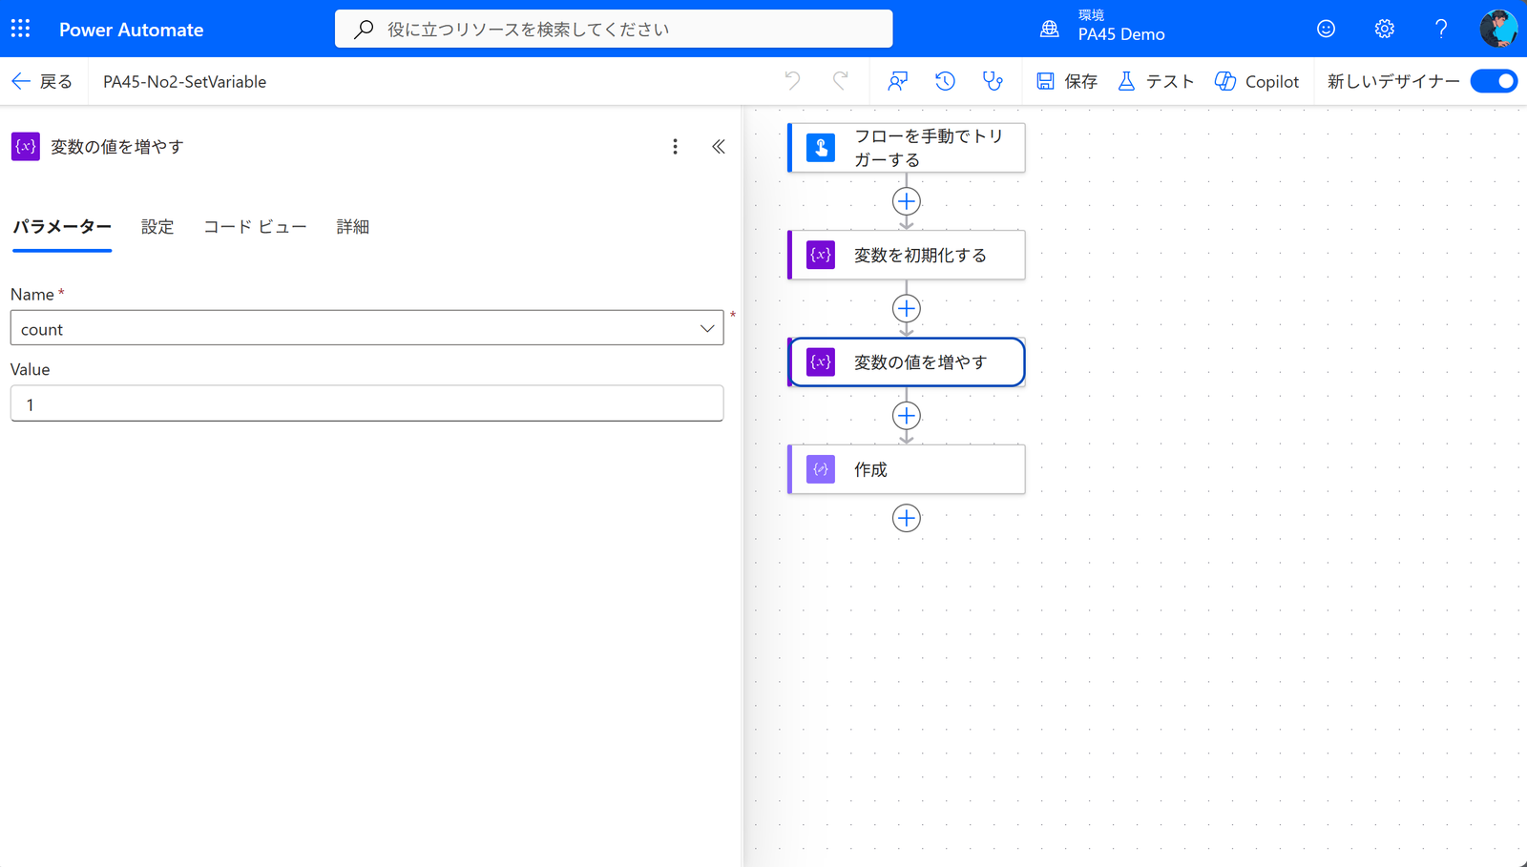This screenshot has height=867, width=1527.
Task: Save the flow with 保存
Action: 1067,81
